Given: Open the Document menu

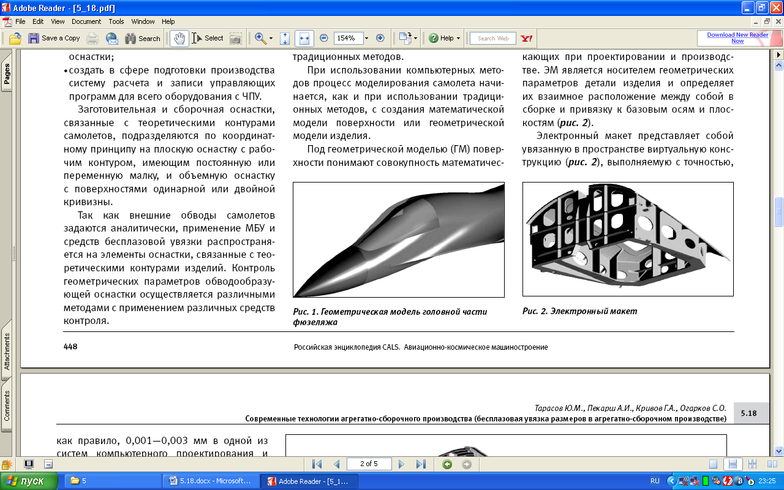Looking at the screenshot, I should click(x=86, y=21).
